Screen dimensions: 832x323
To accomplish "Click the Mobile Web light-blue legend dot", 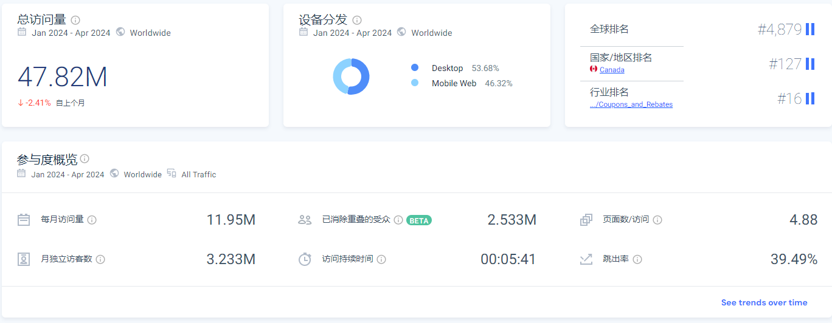I will point(415,83).
